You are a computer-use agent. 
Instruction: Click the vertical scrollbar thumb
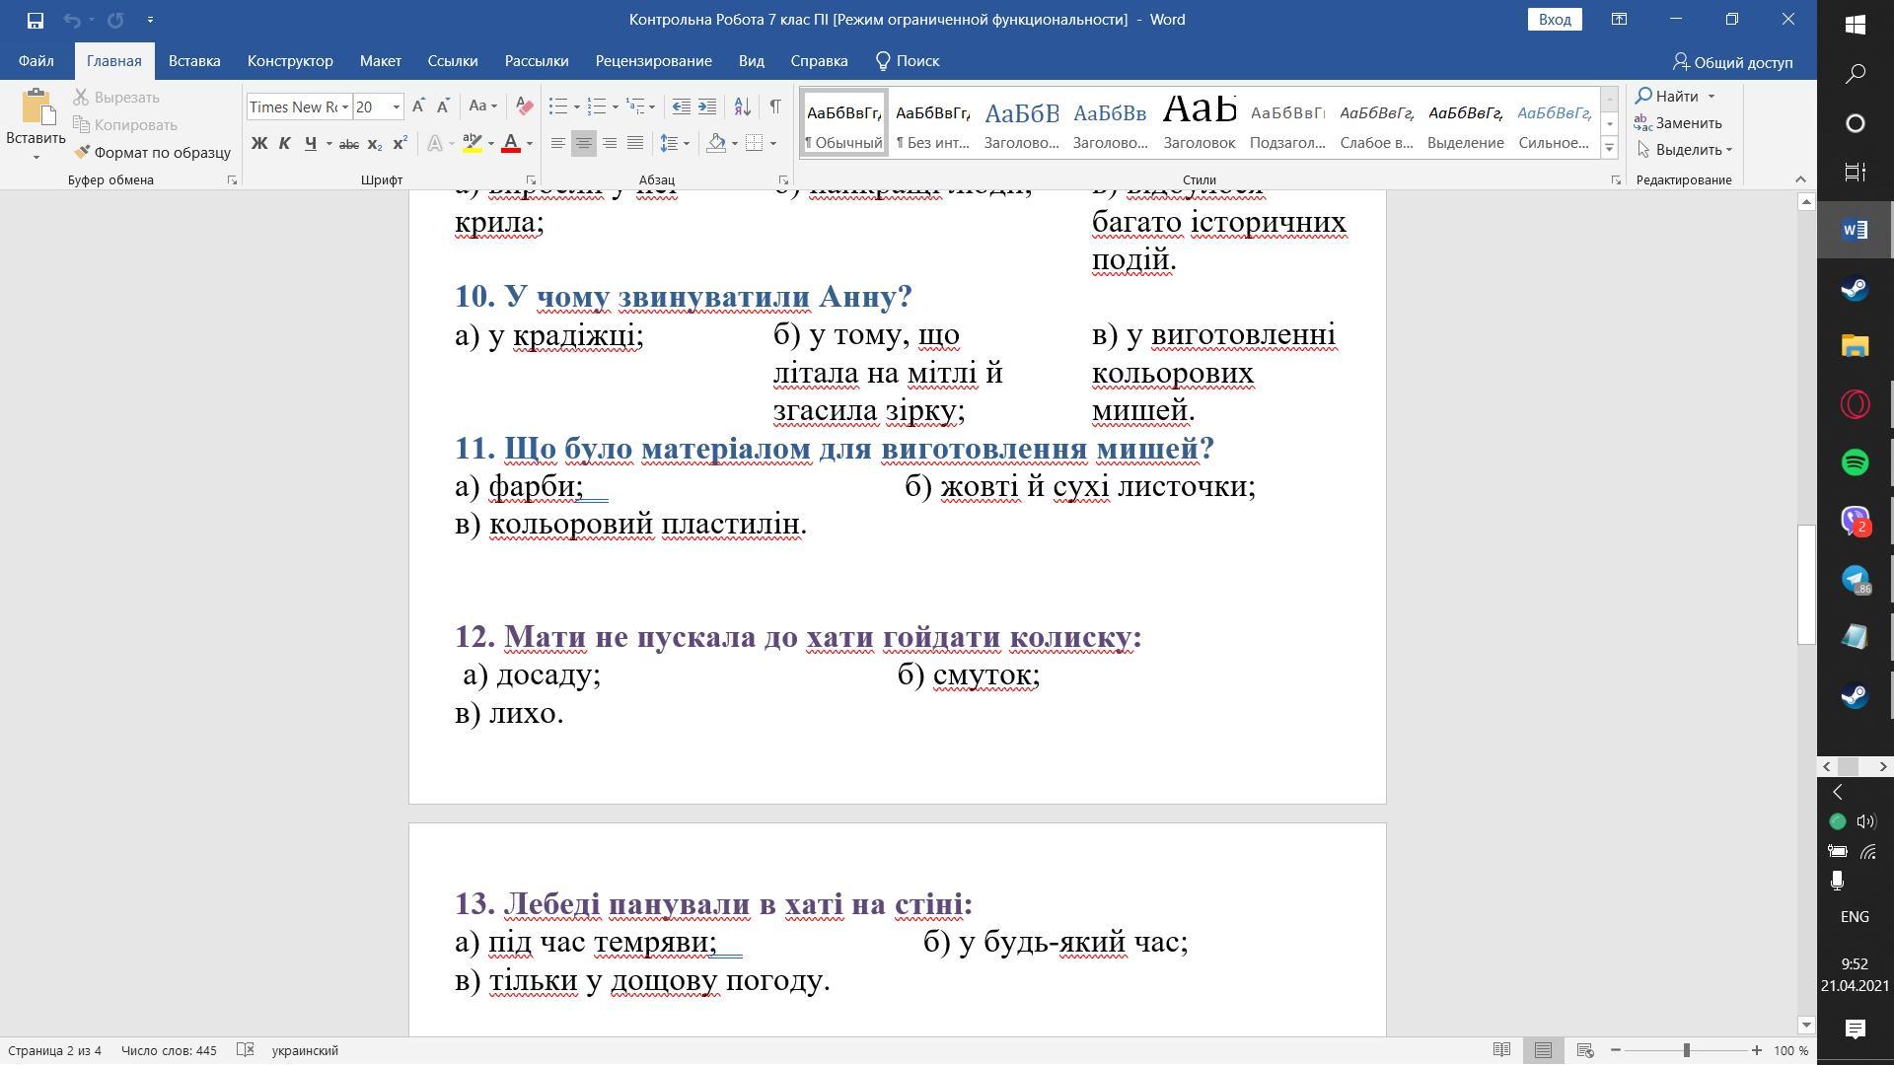coord(1806,584)
